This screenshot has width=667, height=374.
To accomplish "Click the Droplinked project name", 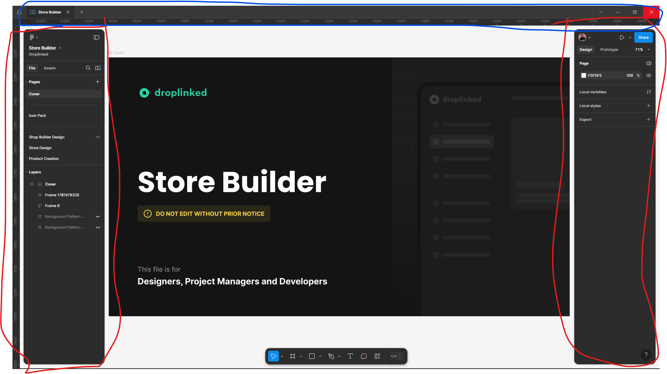I will click(38, 54).
